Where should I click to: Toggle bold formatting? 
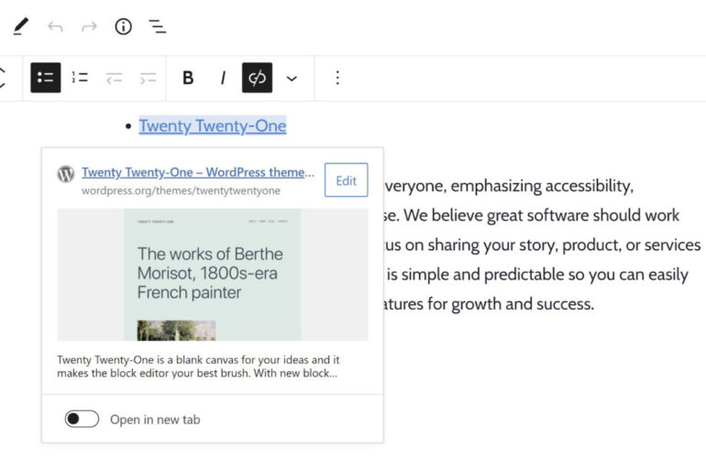(188, 78)
